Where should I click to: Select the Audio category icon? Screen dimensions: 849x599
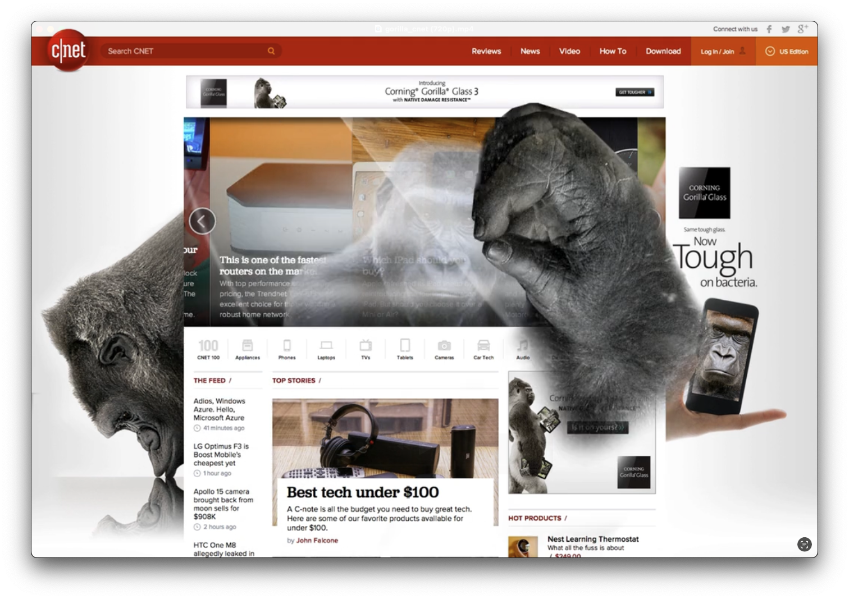523,349
